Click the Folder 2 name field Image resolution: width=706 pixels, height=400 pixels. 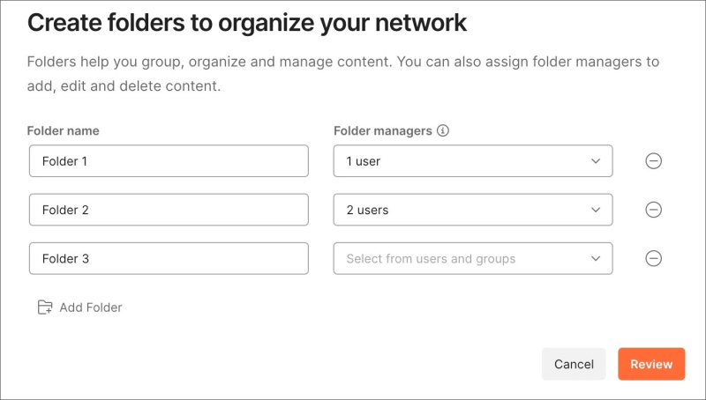[x=169, y=210]
